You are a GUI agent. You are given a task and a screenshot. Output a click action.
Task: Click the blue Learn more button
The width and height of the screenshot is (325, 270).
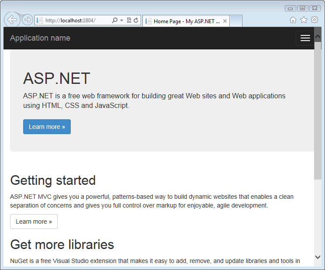47,127
